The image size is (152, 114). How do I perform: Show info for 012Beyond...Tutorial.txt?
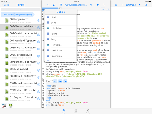tap(39, 99)
